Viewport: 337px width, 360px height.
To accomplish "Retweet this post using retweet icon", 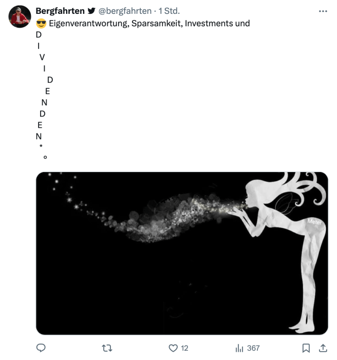I will point(107,348).
